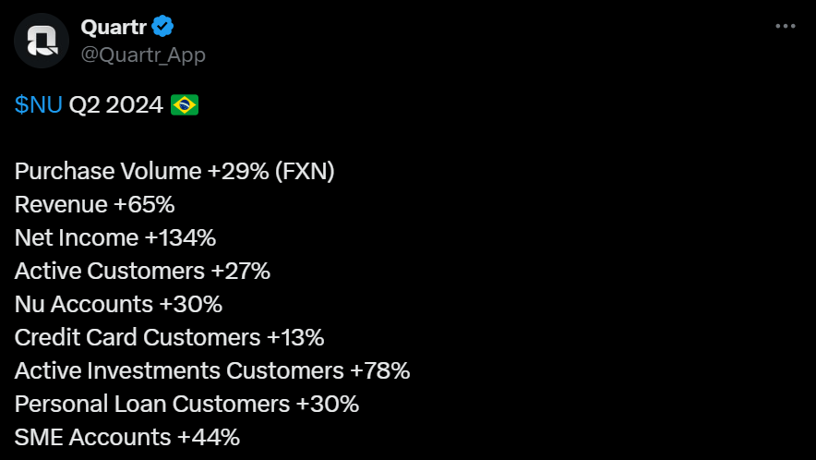
Task: Open the $NU cashtag link
Action: click(x=38, y=105)
